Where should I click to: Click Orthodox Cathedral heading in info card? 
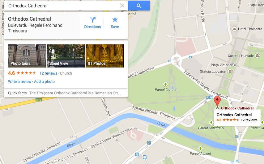[29, 19]
